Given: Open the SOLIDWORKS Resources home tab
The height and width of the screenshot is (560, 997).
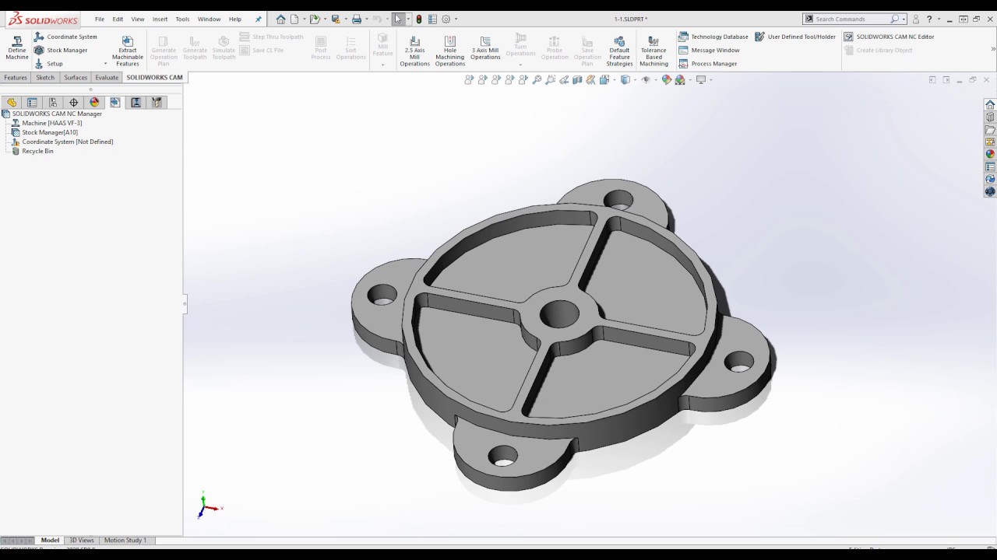Looking at the screenshot, I should [x=990, y=104].
